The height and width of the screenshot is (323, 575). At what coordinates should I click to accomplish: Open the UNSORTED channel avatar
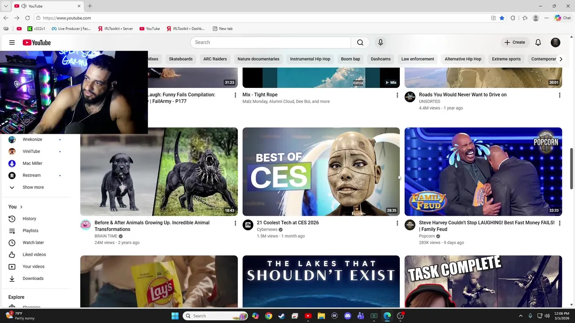(410, 97)
